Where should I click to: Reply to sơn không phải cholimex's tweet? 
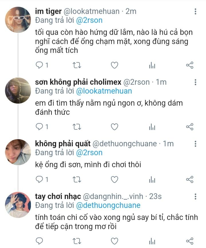(39, 127)
